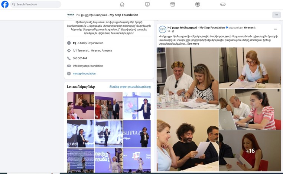Click See more in the post text
The image size is (283, 174).
pos(193,44)
